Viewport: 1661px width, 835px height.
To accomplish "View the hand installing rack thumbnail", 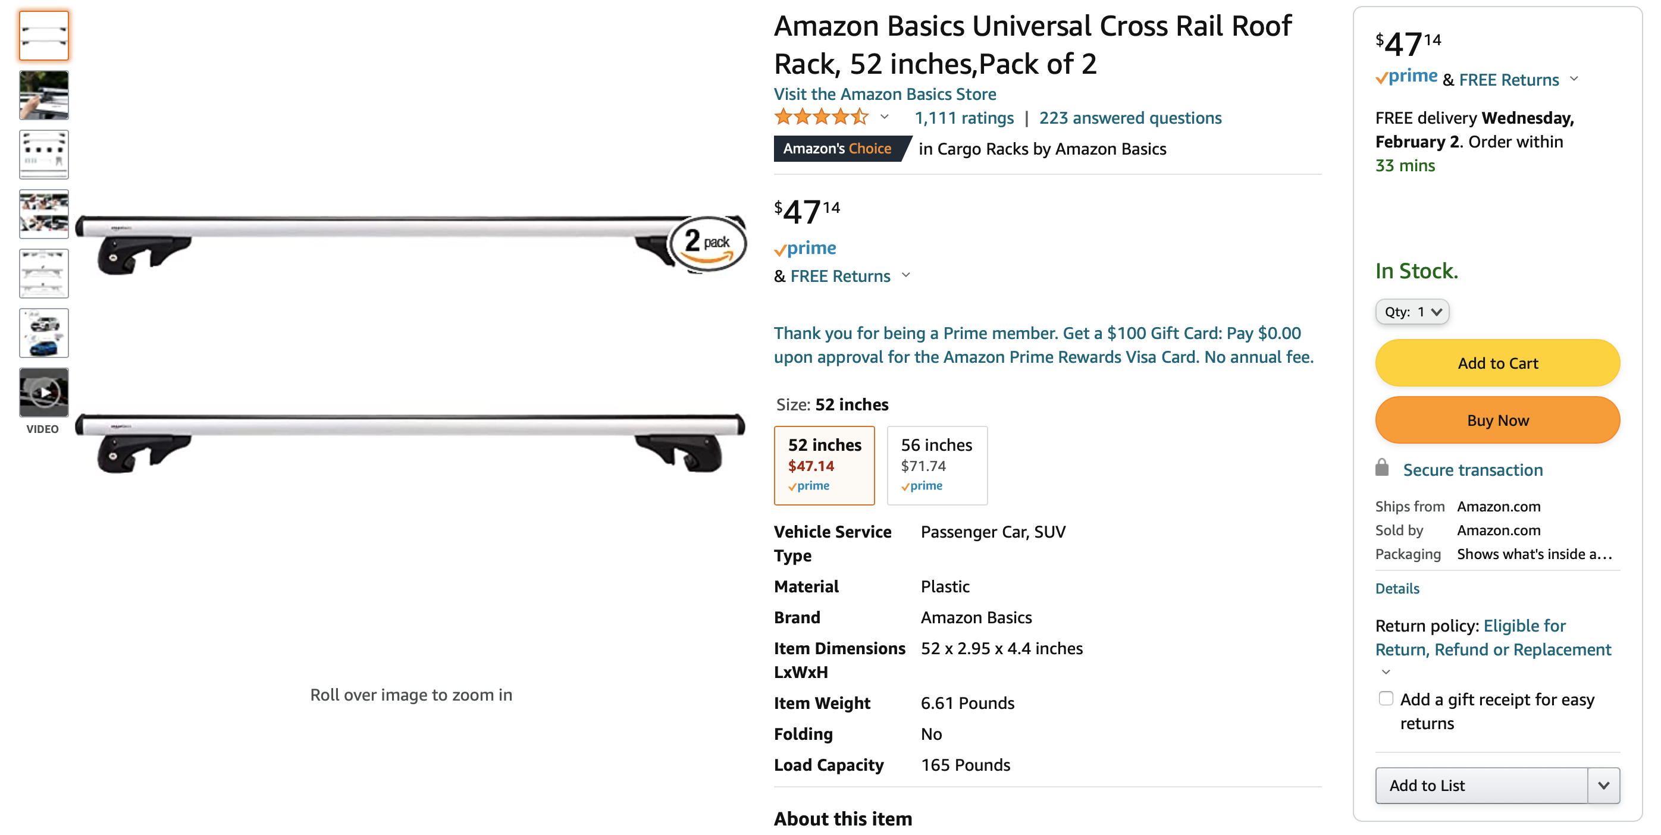I will coord(44,95).
